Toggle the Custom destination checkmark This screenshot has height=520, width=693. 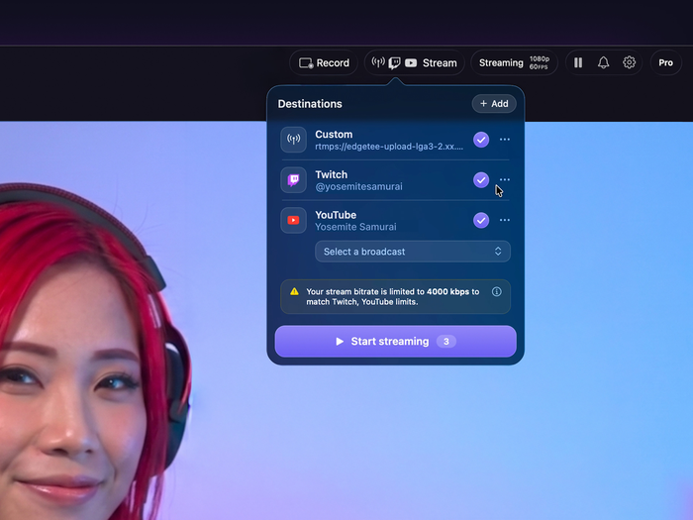pos(481,140)
